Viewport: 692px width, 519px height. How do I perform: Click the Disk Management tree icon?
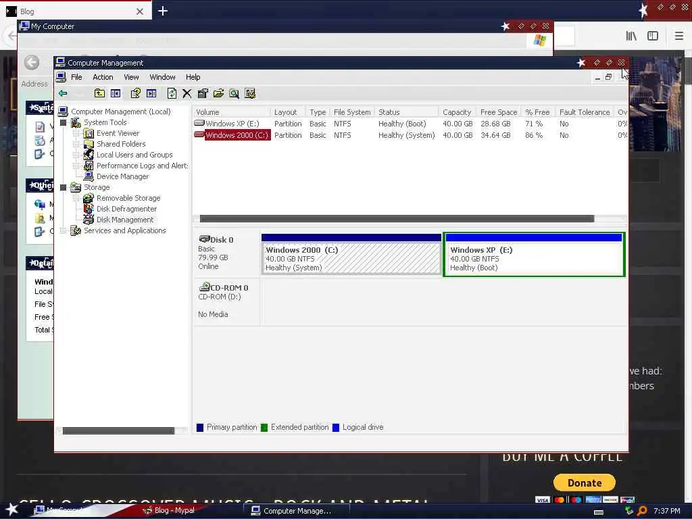coord(89,220)
